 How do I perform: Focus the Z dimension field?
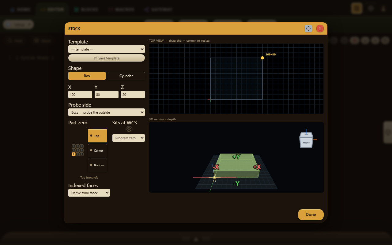point(133,95)
